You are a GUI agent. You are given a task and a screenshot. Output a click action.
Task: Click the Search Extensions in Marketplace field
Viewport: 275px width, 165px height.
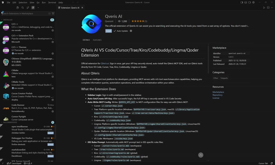[25, 13]
